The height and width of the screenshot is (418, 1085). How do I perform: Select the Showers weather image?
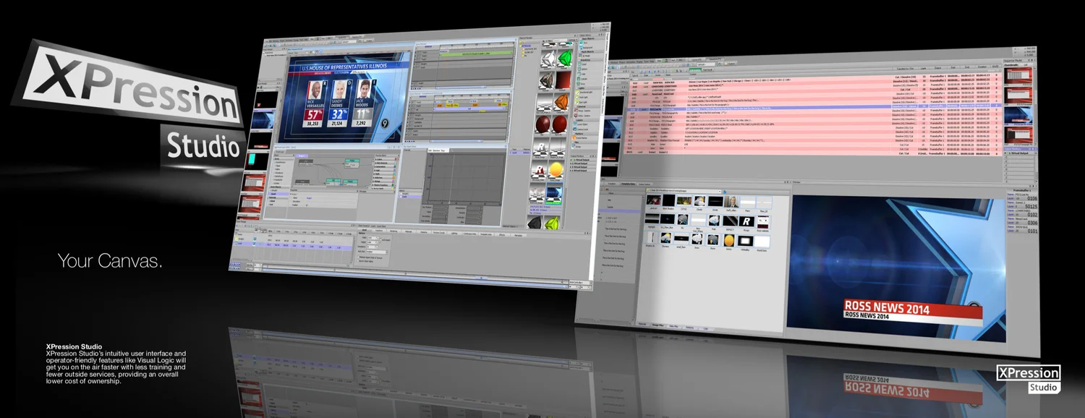pyautogui.click(x=665, y=238)
